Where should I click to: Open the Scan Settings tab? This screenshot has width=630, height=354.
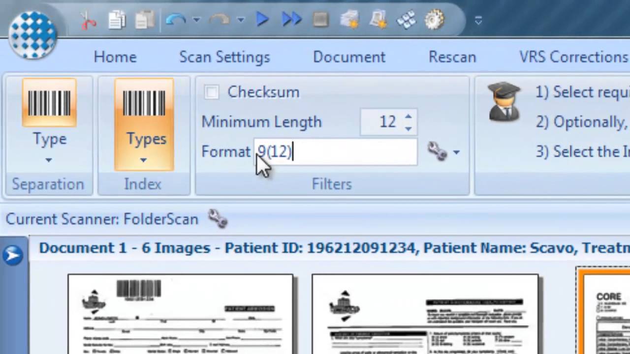(x=224, y=57)
